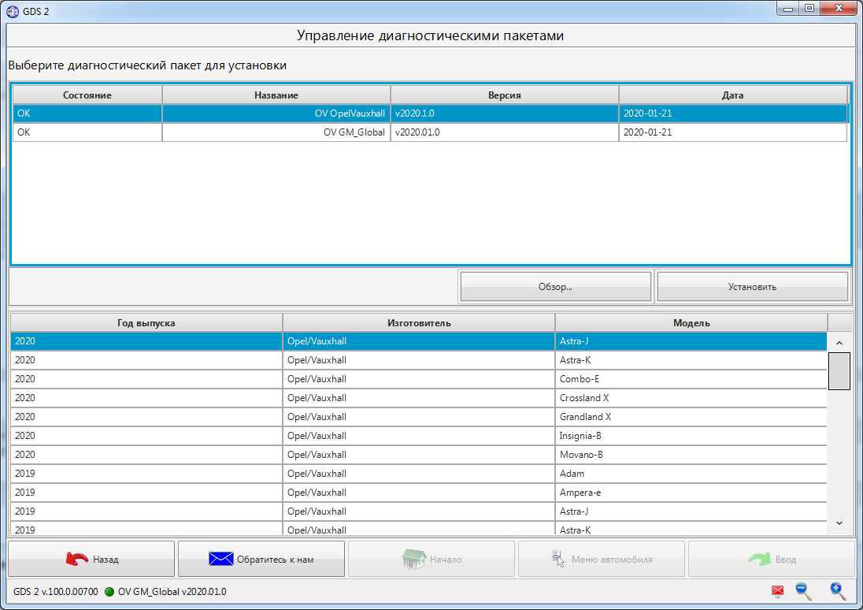The width and height of the screenshot is (863, 610).
Task: Click the red mail icon in status bar
Action: tap(777, 591)
